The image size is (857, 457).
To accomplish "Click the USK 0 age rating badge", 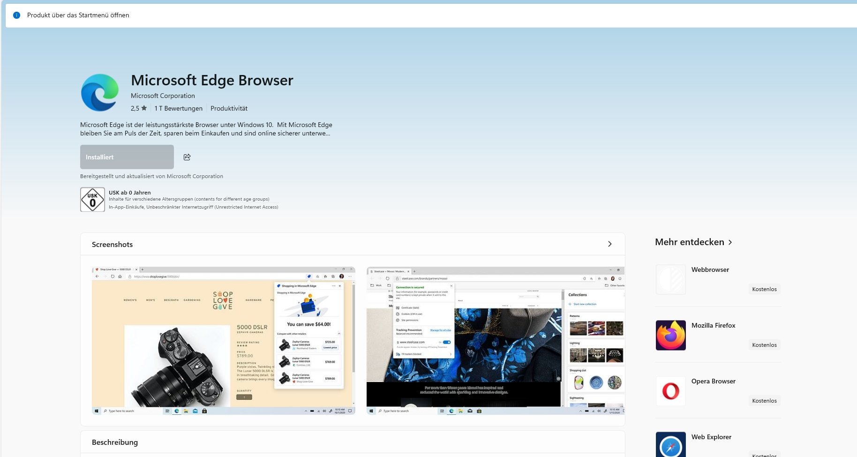I will (92, 200).
